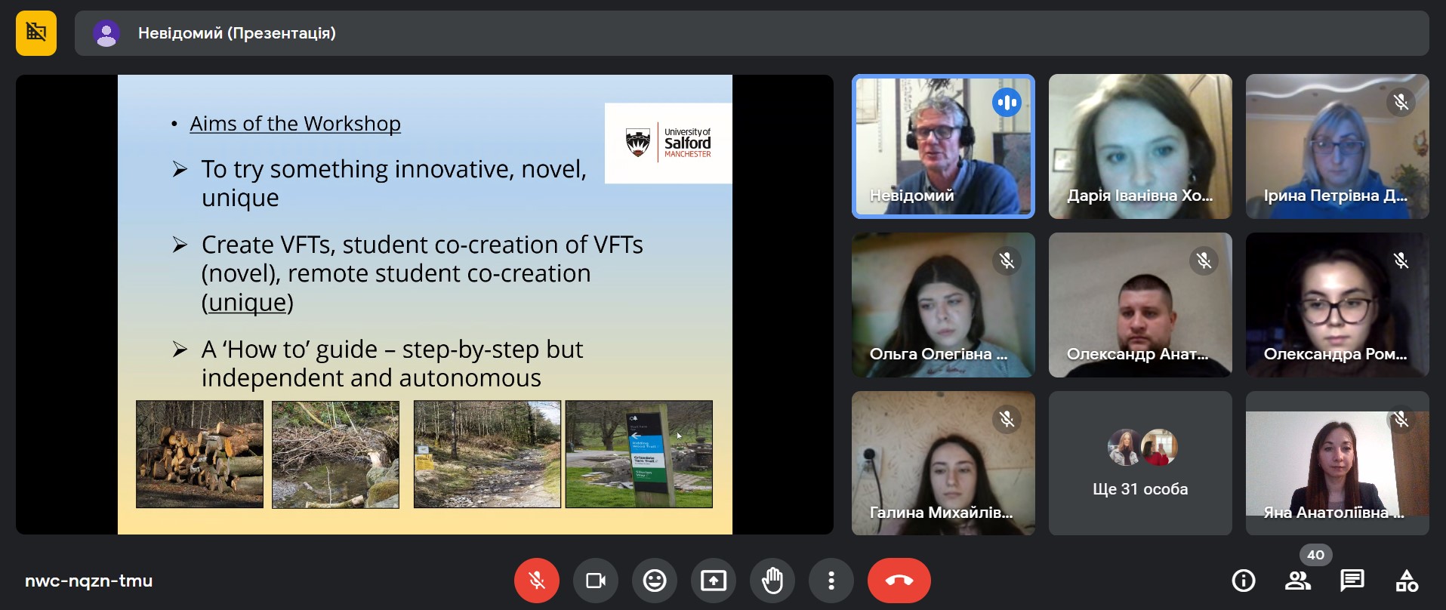The width and height of the screenshot is (1446, 610).
Task: Select Ірина Петрівна video tile
Action: click(1337, 146)
